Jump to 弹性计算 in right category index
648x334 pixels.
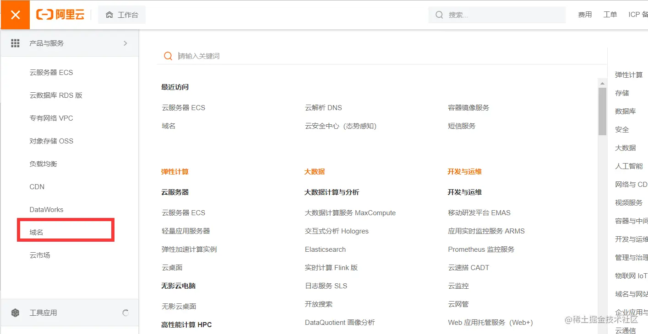[x=629, y=74]
